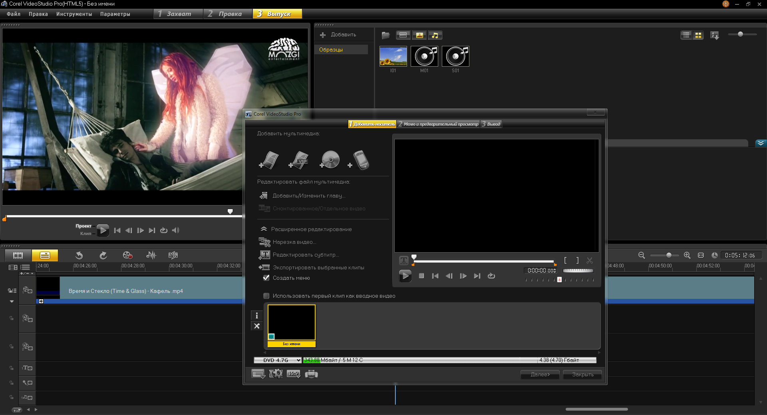The image size is (767, 415).
Task: Open the Параметры menu
Action: (115, 14)
